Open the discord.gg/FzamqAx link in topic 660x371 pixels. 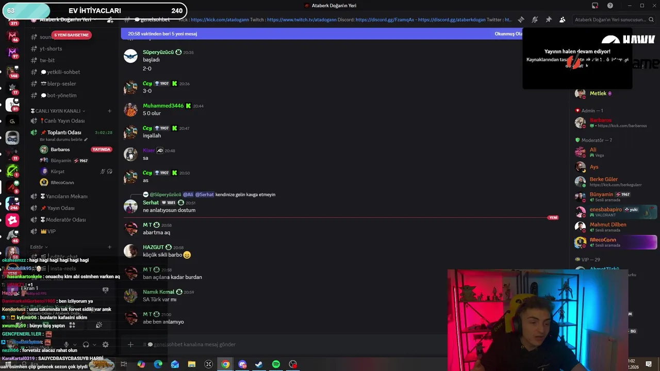point(385,20)
